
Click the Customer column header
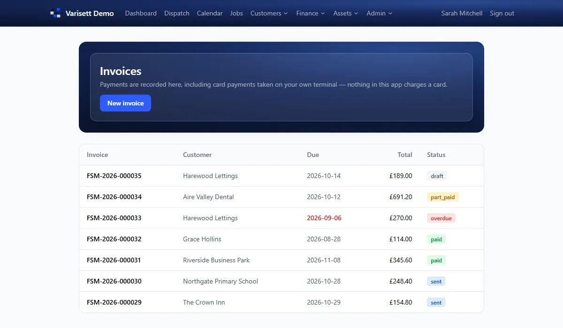(198, 155)
